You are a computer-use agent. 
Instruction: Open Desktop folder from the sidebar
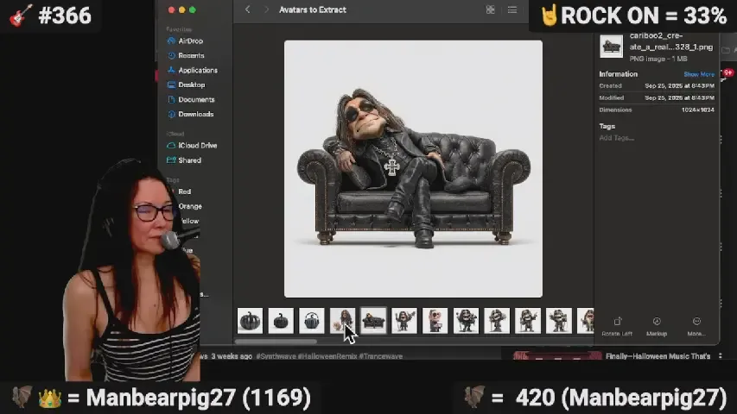pos(191,85)
